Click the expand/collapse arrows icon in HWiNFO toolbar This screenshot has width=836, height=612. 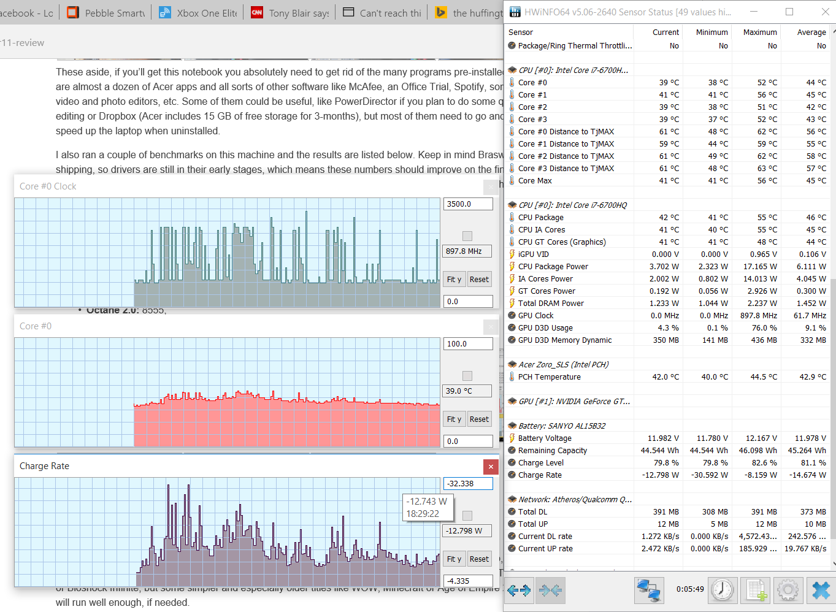(x=519, y=591)
